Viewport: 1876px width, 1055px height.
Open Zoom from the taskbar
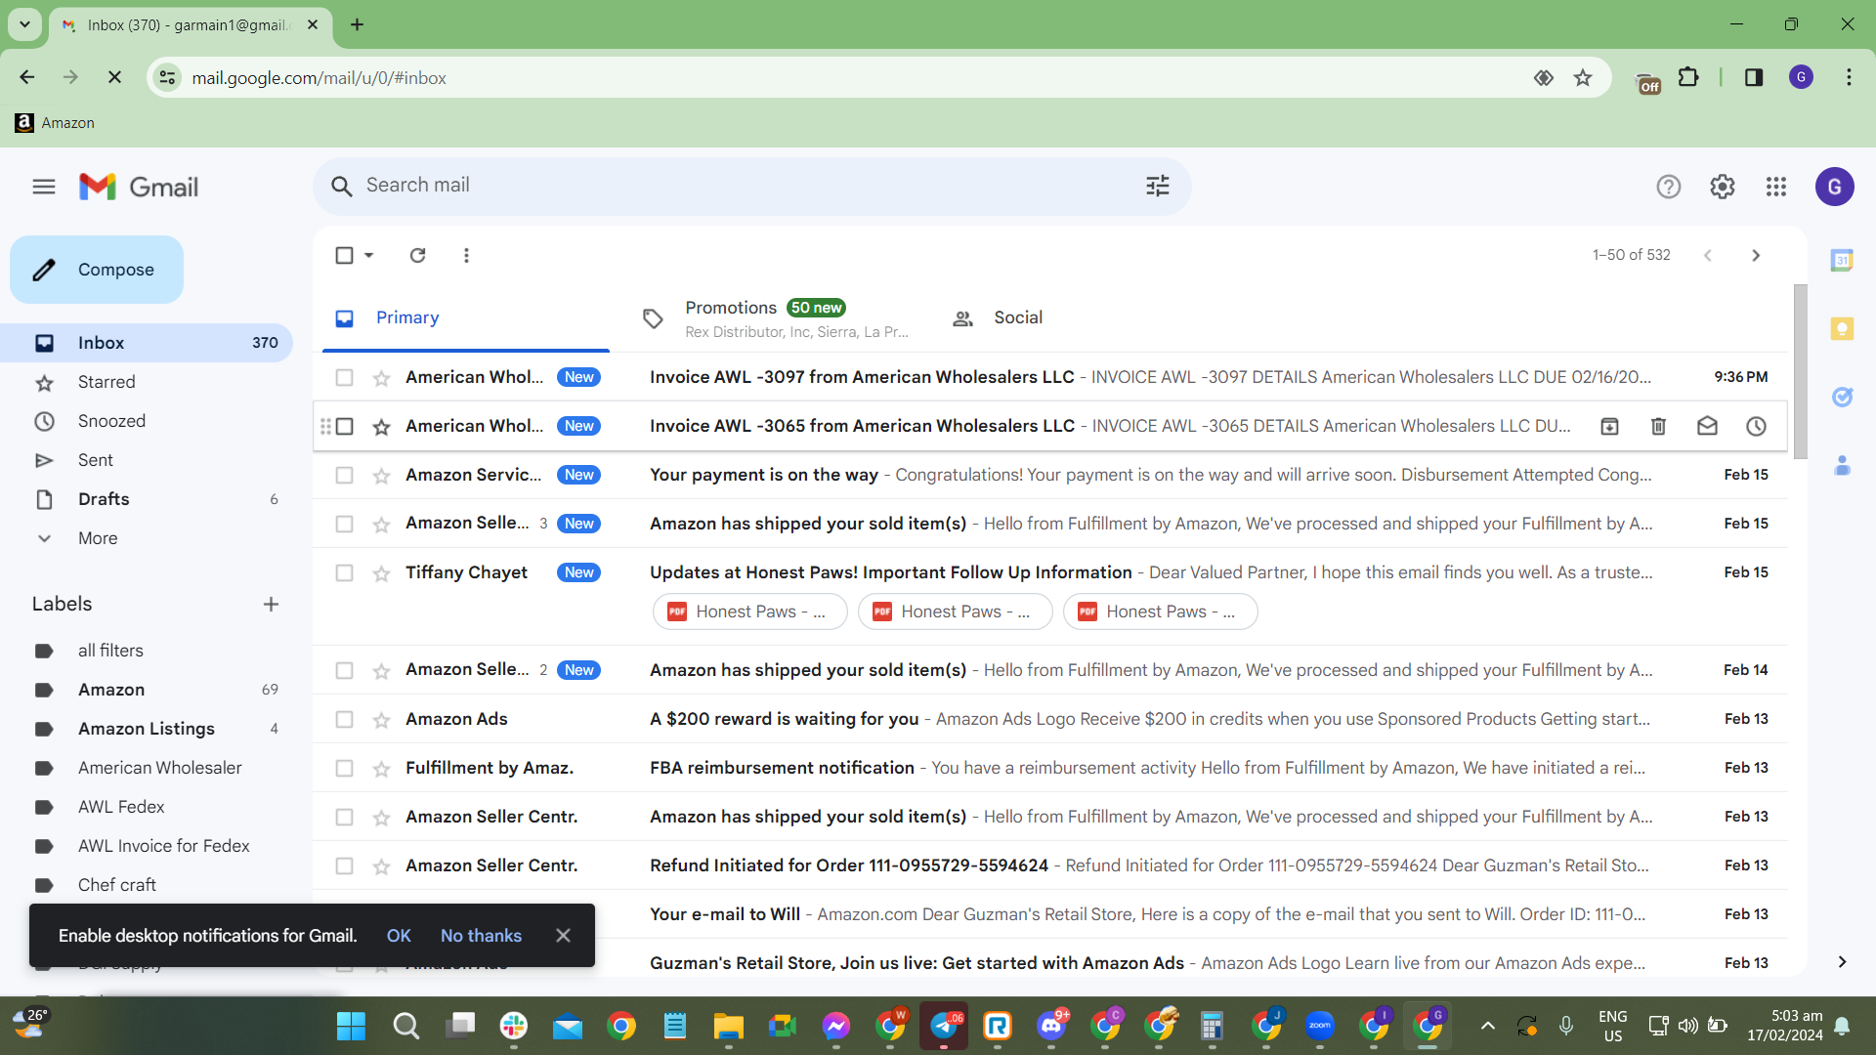point(1320,1026)
